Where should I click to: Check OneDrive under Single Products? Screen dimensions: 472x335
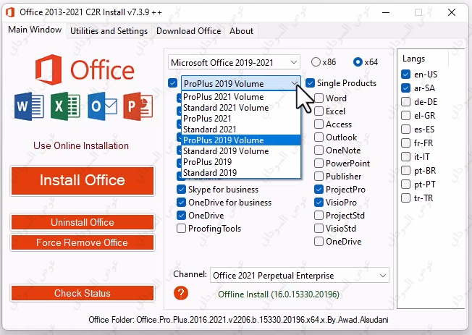[x=319, y=242]
